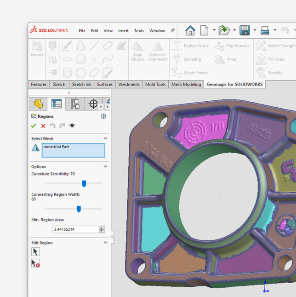
Task: Click the undo arrow in Regions panel
Action: click(x=52, y=126)
